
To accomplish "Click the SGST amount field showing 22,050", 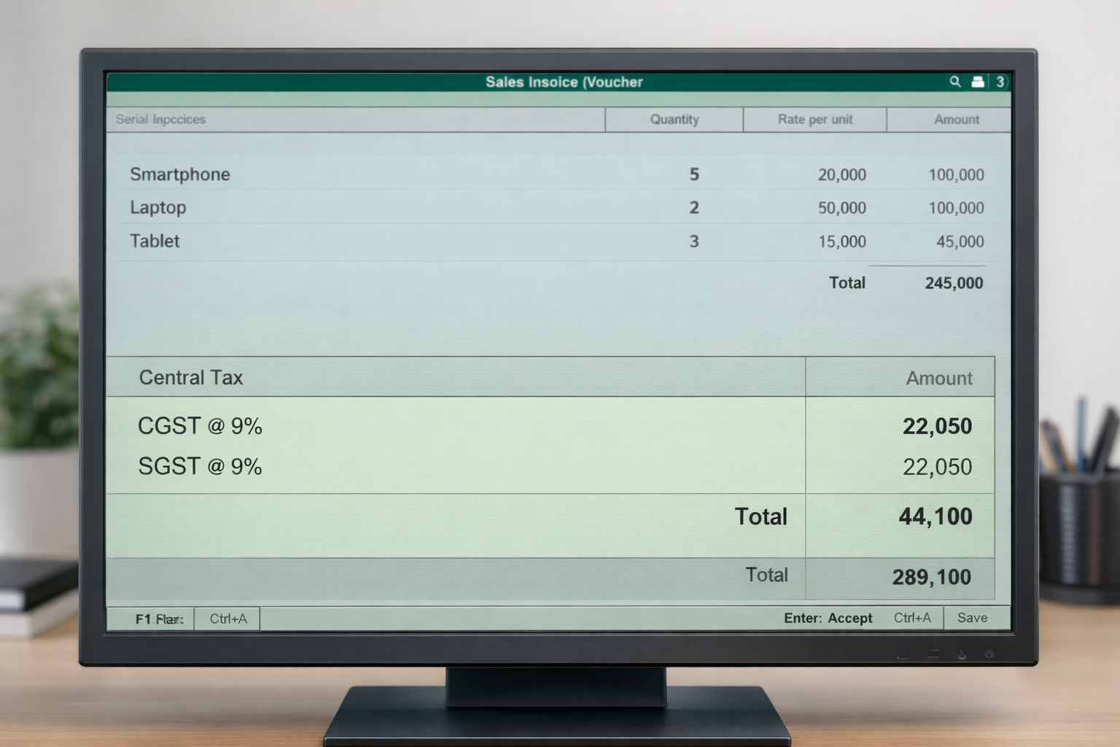I will [938, 466].
